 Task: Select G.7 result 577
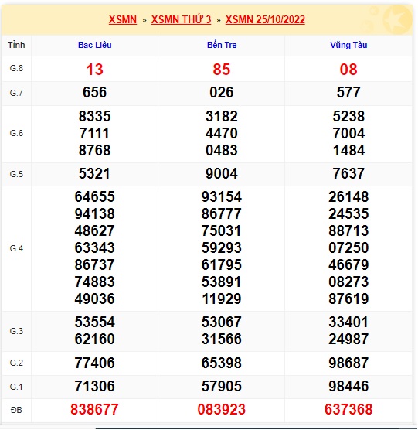pyautogui.click(x=348, y=92)
